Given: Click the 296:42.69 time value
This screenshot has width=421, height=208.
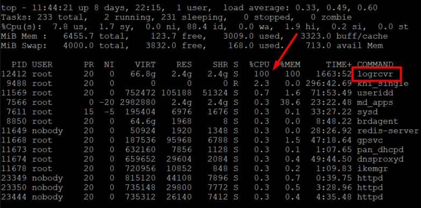Looking at the screenshot, I should (x=329, y=83).
